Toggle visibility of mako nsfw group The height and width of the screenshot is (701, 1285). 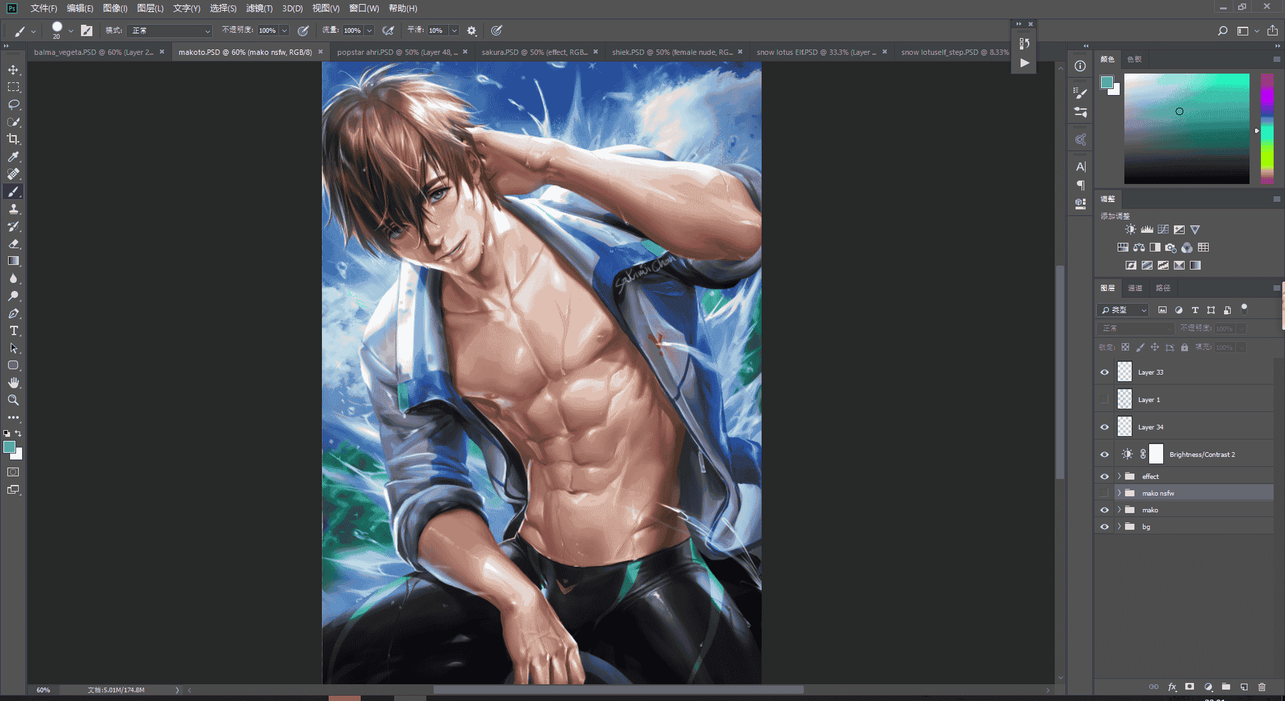pyautogui.click(x=1104, y=493)
